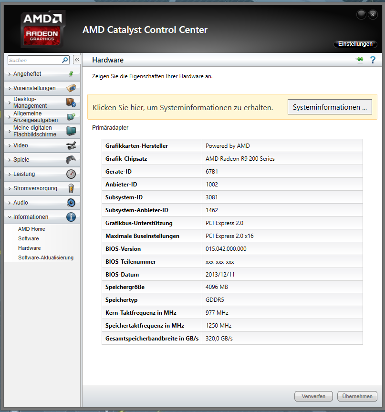Click the Allgemeine Anzeigeaufgaben monitor icon

(x=71, y=117)
